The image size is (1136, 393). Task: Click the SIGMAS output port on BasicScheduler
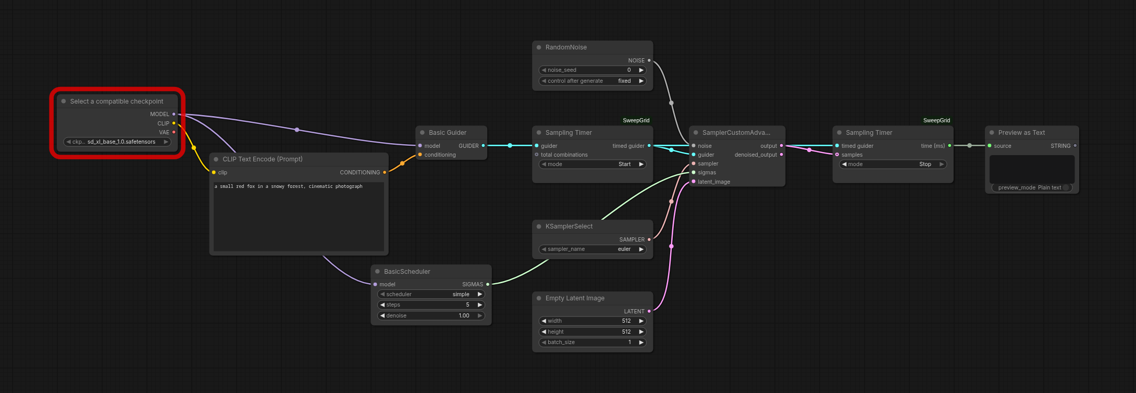488,284
